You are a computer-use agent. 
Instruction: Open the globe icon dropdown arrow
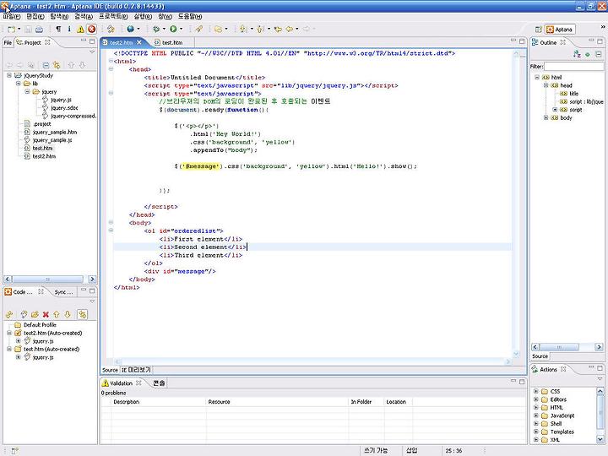(x=138, y=29)
